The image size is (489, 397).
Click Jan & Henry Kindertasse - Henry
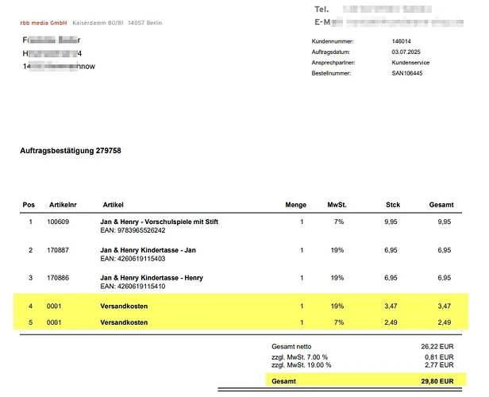coord(152,278)
